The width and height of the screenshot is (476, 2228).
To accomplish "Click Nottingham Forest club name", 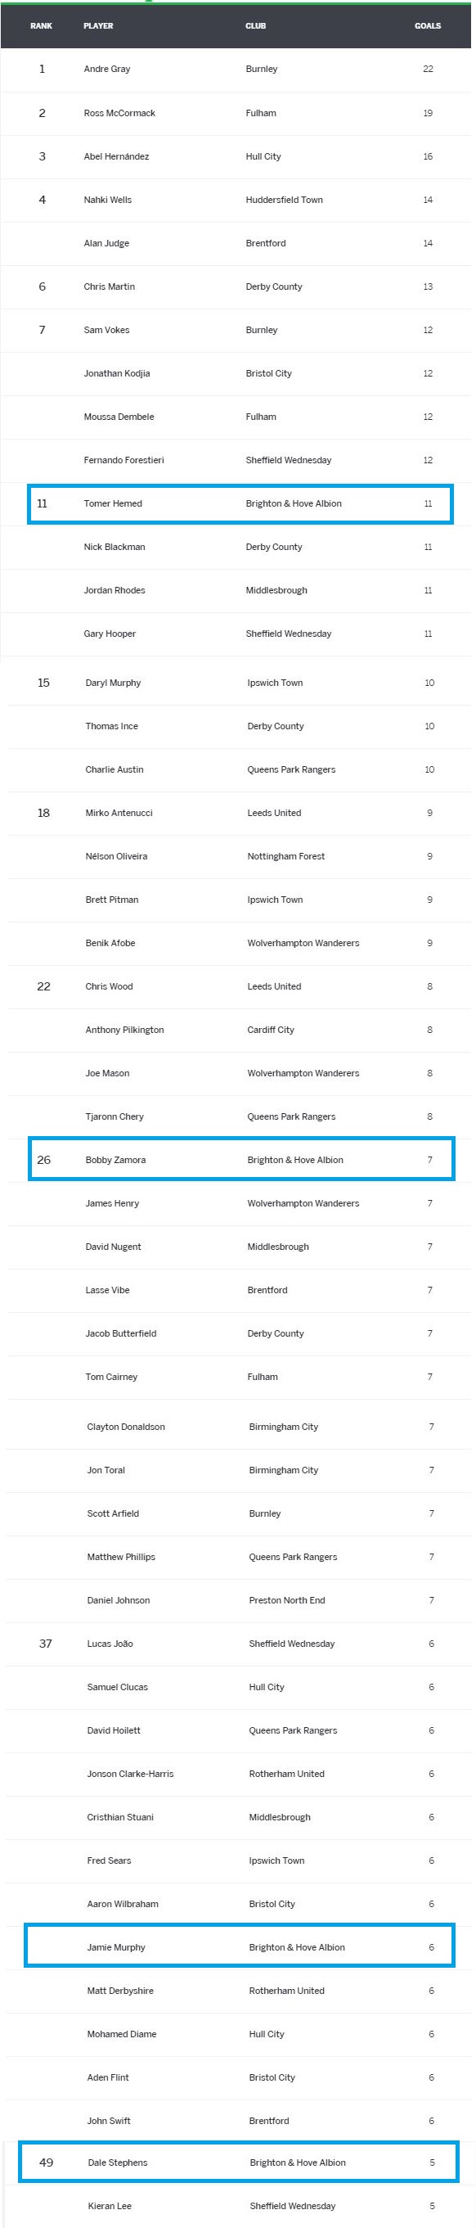I will [x=286, y=856].
